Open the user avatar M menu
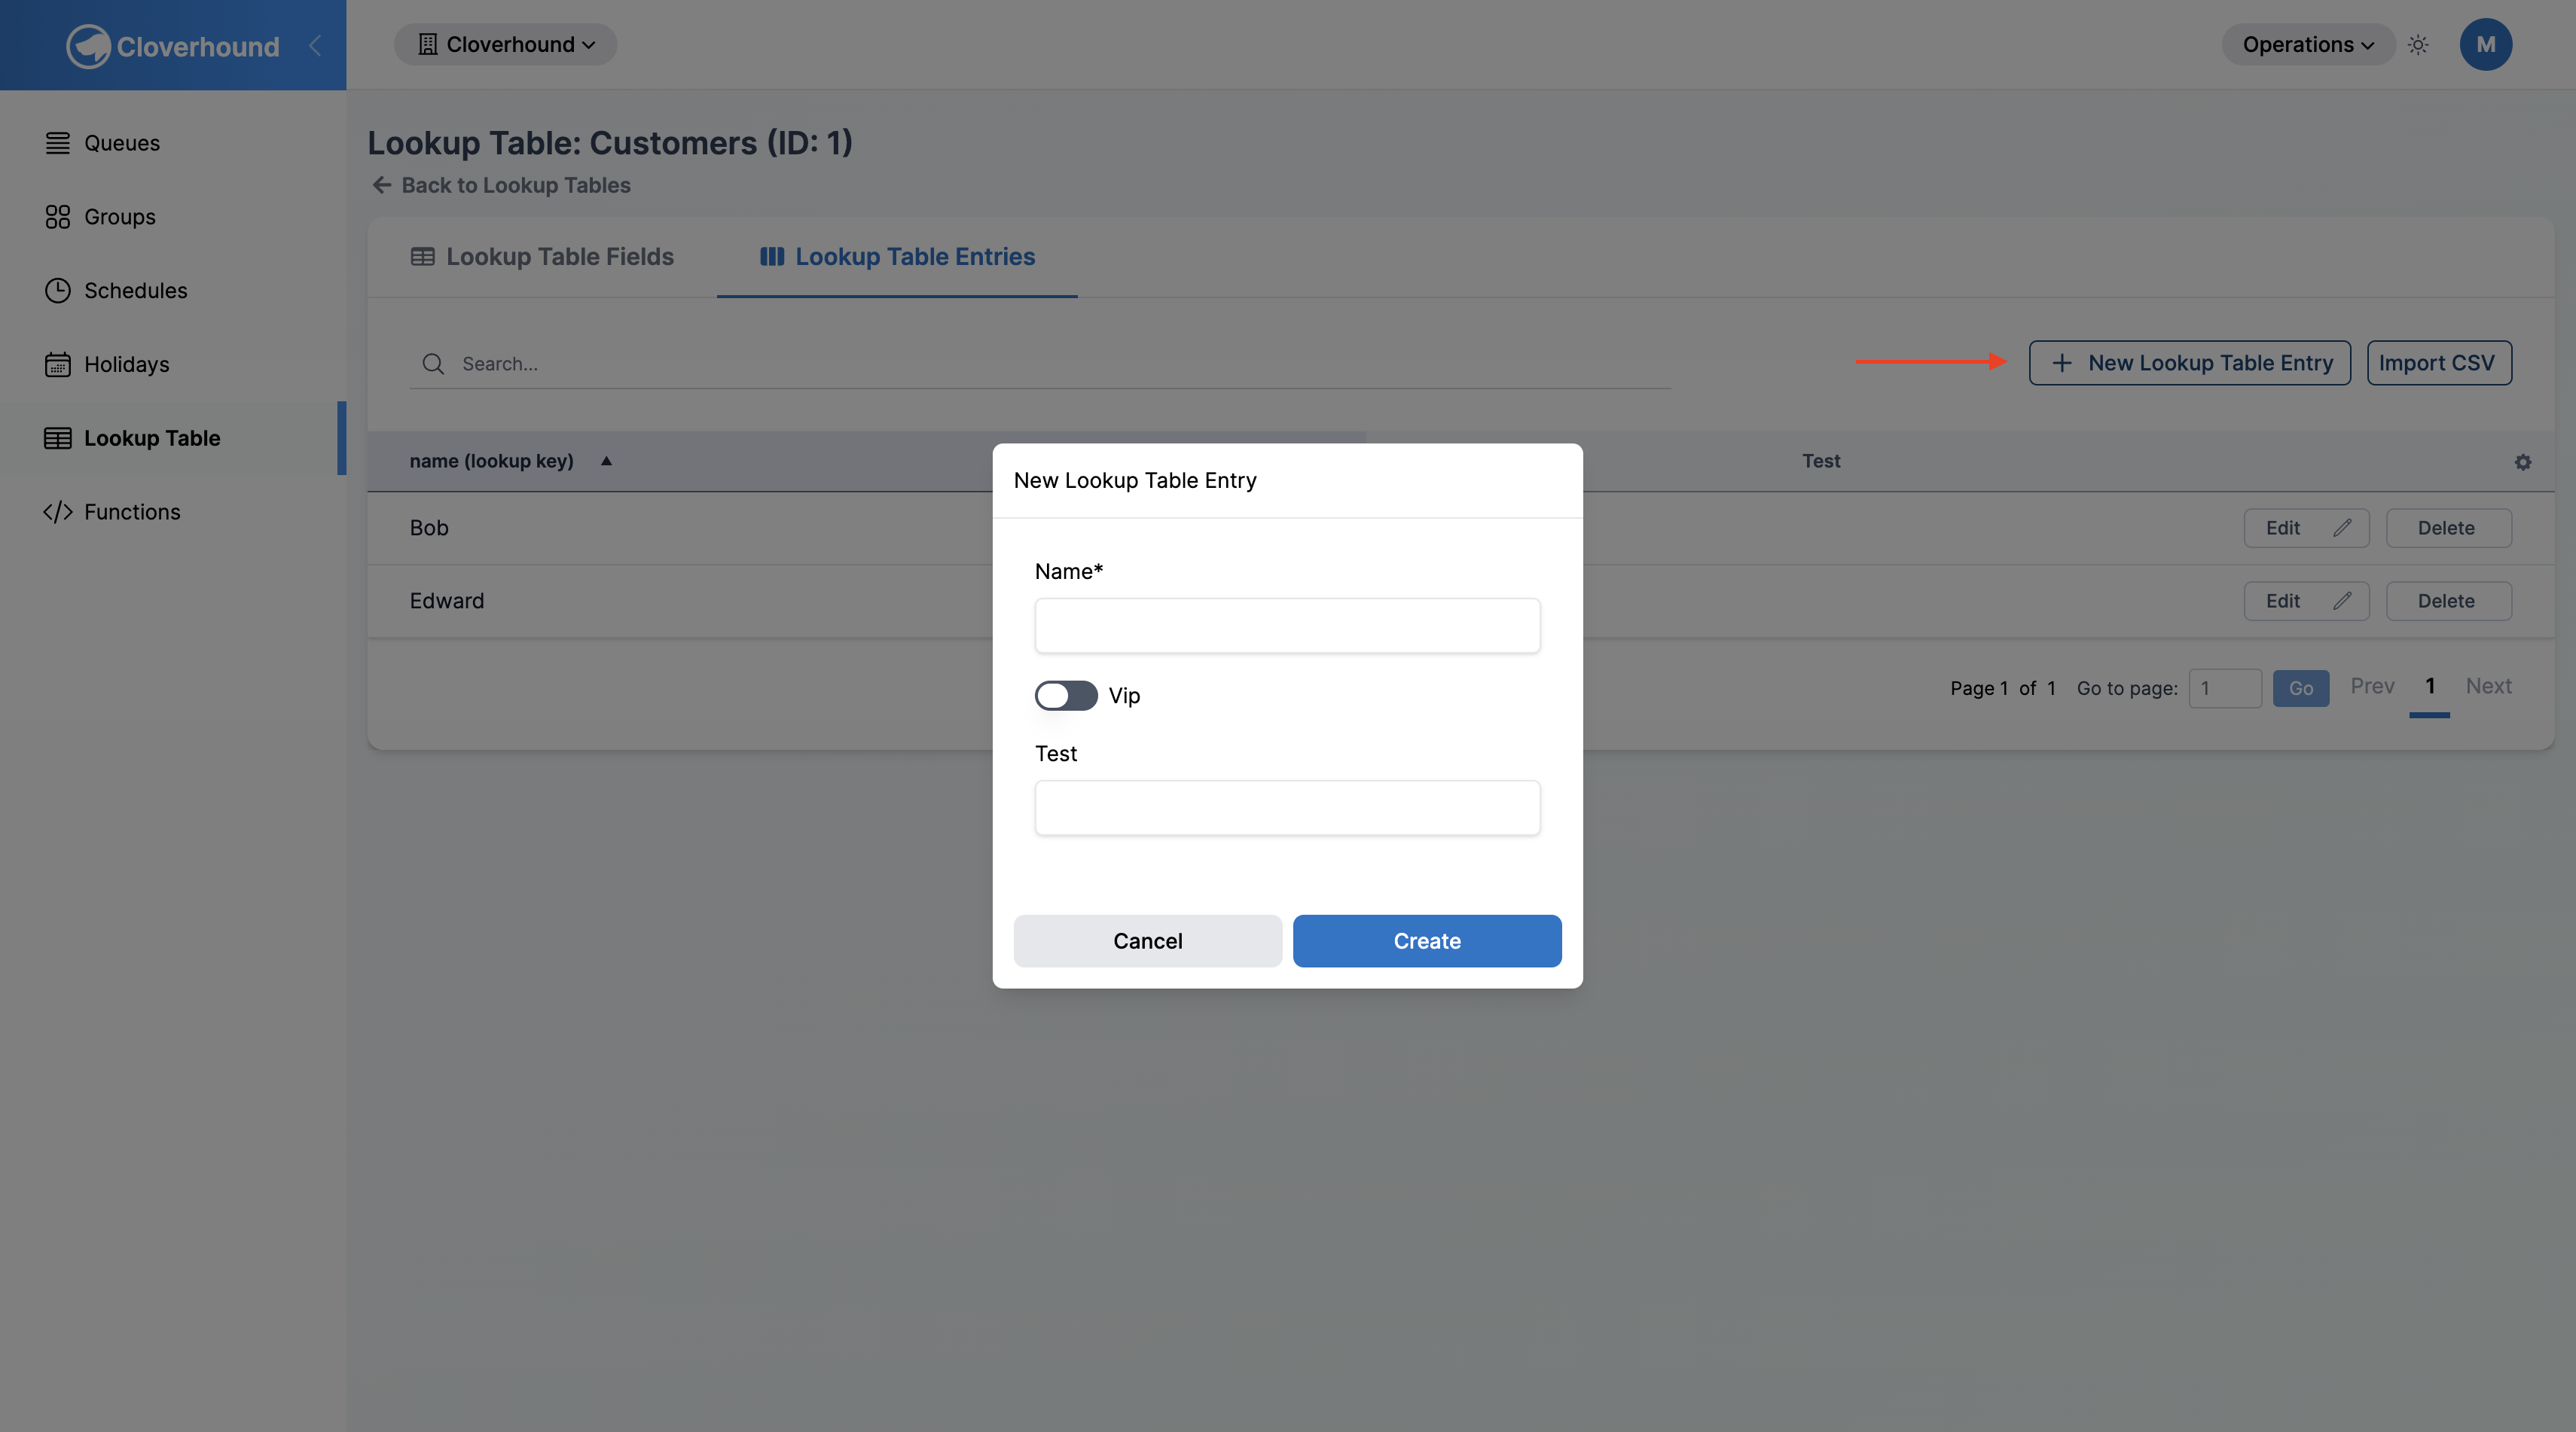 2485,45
